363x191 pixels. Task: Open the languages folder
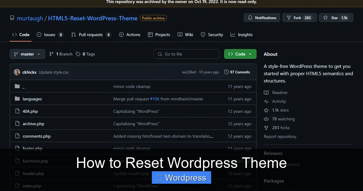[x=32, y=99]
